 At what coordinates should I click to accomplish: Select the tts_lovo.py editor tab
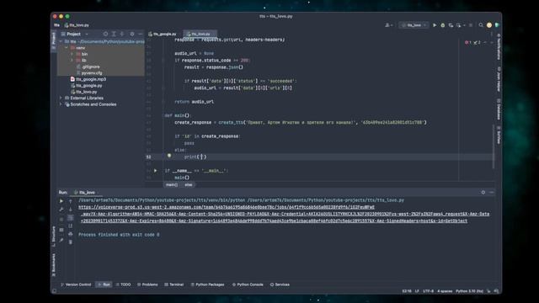click(x=200, y=34)
